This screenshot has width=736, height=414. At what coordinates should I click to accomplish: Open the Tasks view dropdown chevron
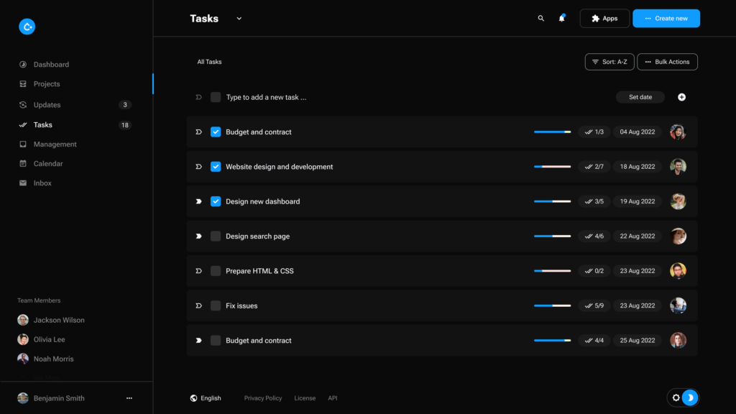click(239, 18)
